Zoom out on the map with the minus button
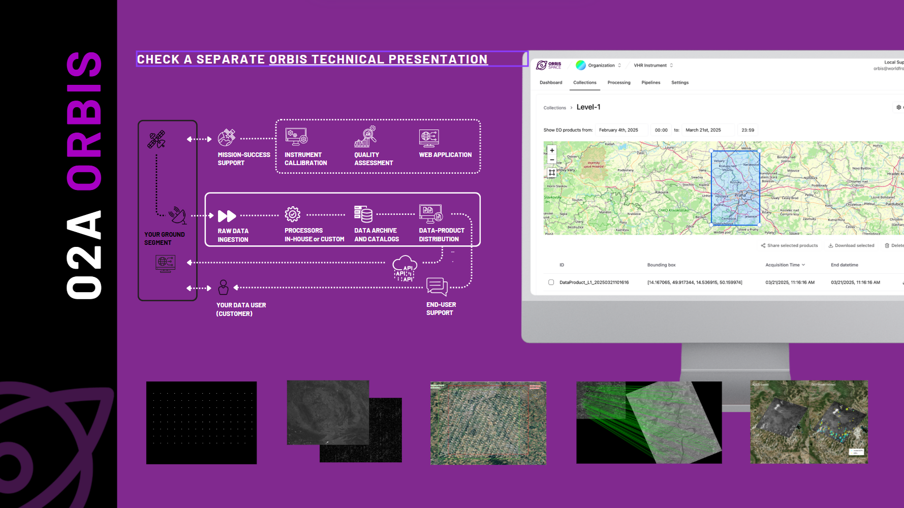The image size is (904, 508). [552, 160]
